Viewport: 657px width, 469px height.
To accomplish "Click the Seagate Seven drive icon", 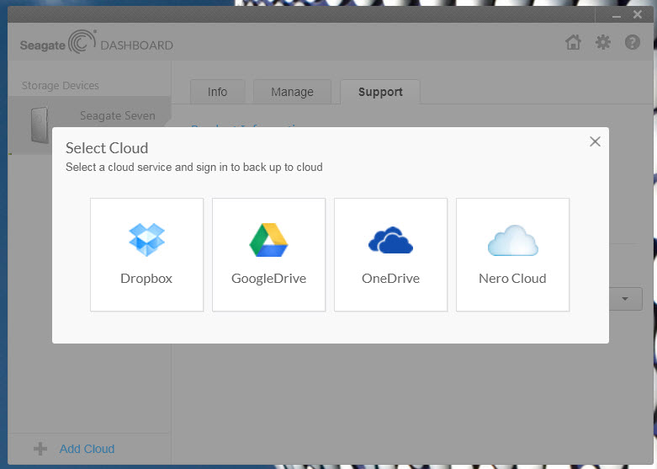I will (x=40, y=125).
